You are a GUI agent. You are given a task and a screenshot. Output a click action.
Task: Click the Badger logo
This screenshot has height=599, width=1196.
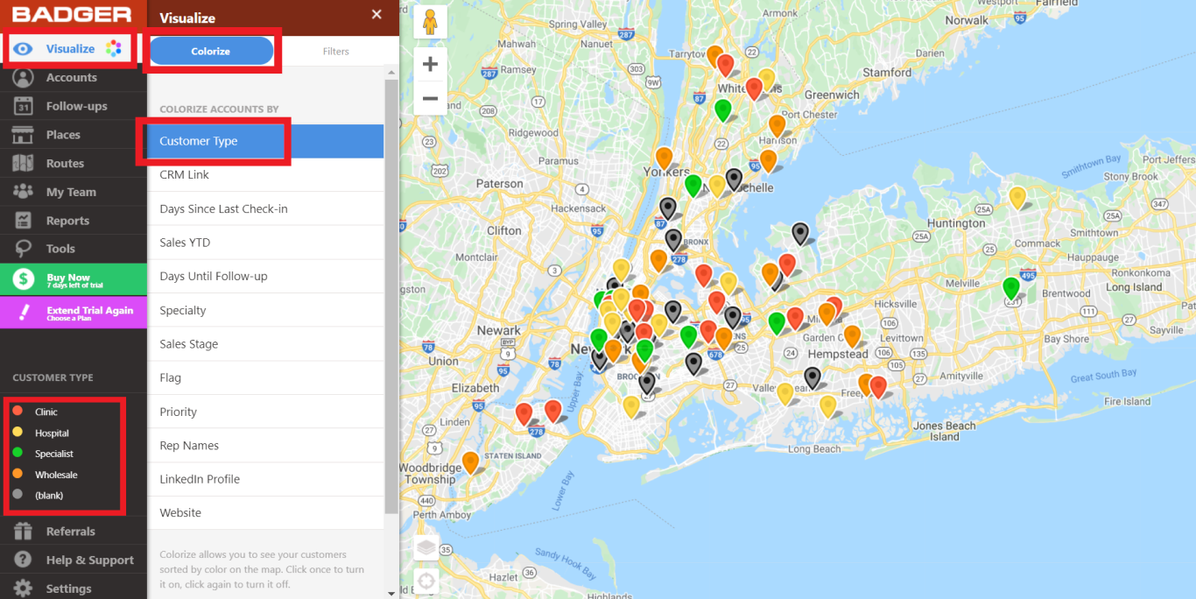(73, 15)
